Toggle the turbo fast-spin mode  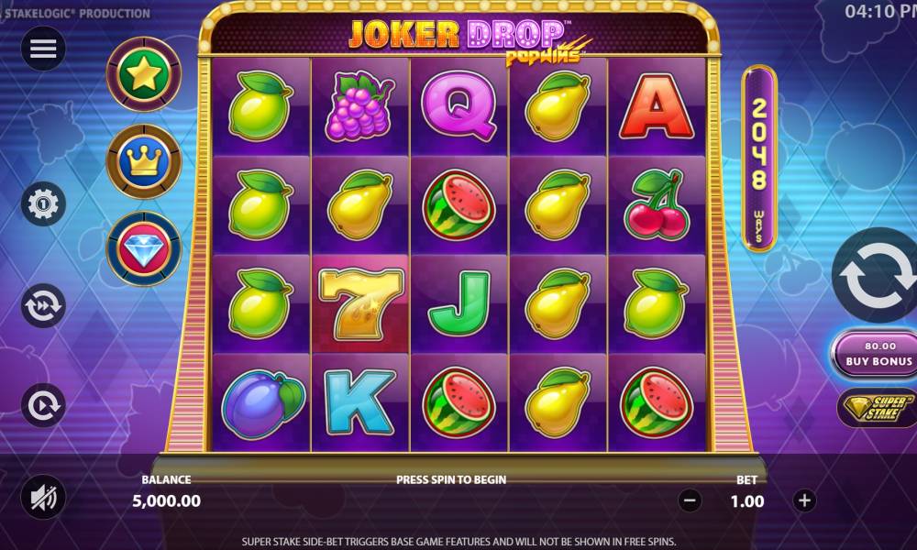[x=43, y=305]
